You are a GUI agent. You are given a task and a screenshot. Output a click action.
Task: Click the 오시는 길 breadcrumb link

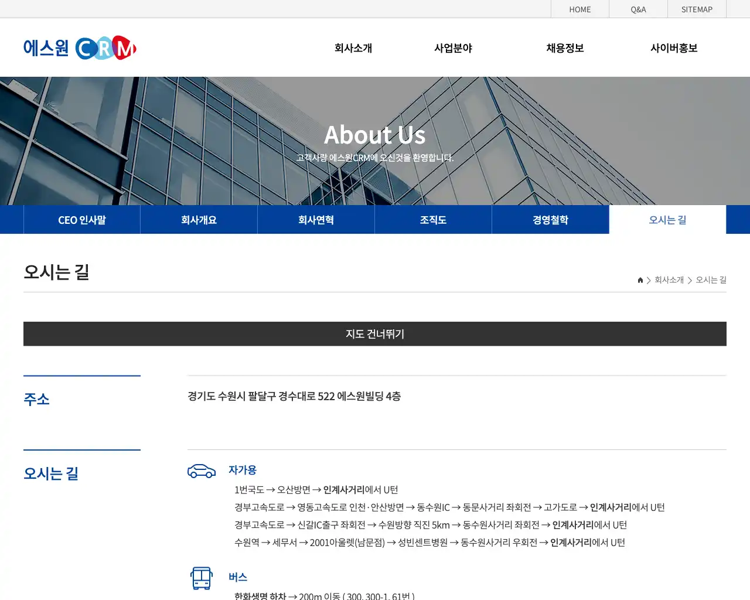(710, 280)
